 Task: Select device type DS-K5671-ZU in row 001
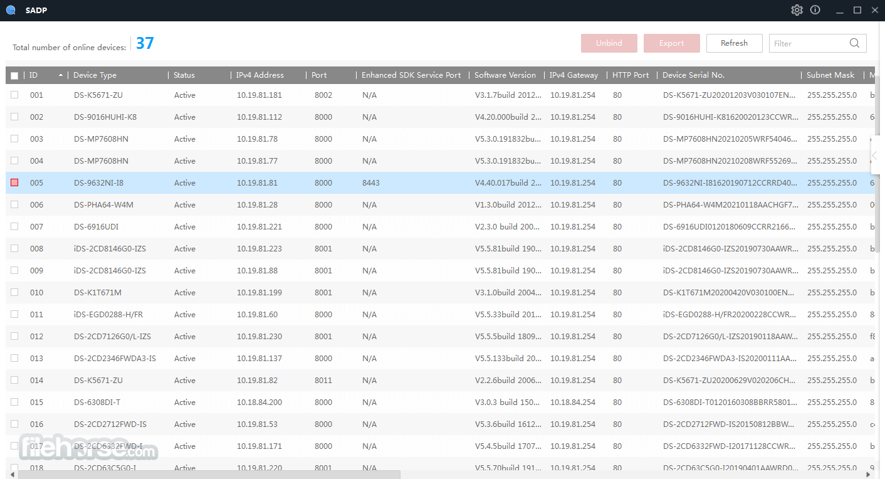click(x=98, y=95)
